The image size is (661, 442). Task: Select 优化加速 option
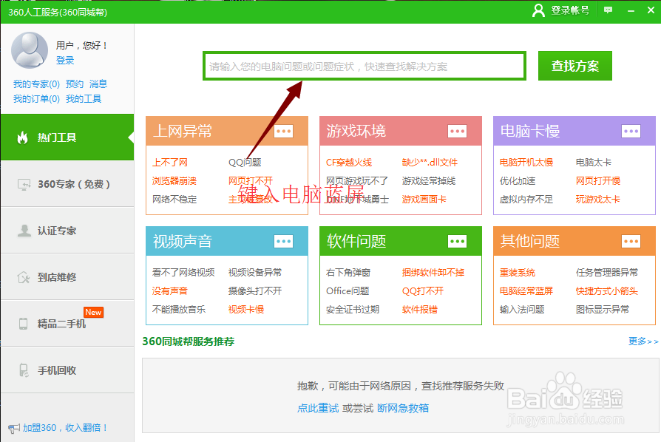click(x=518, y=181)
